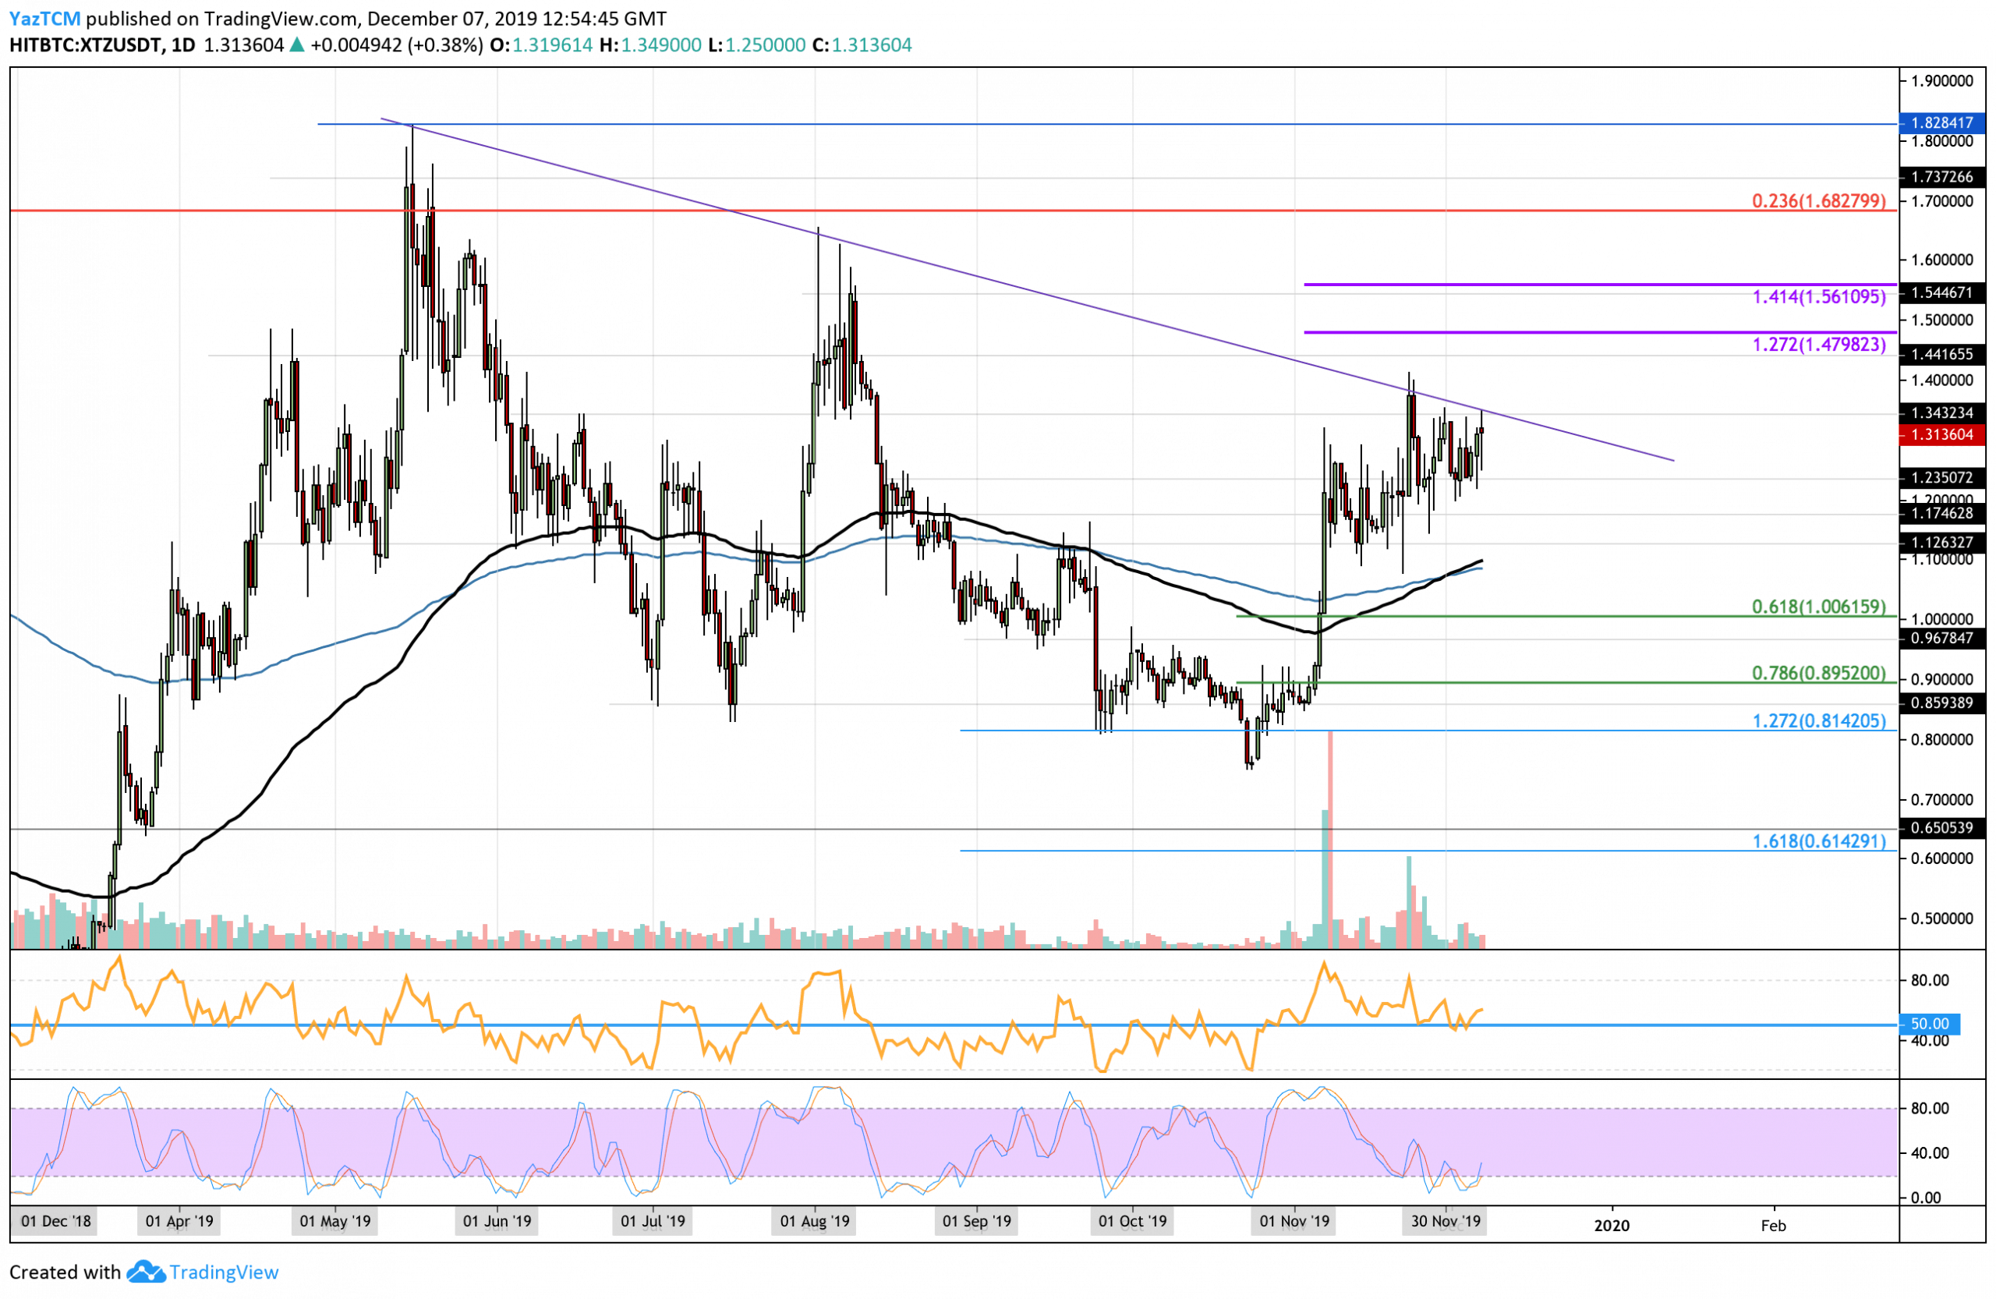Screen dimensions: 1996x1299
Task: Click the 0.500000 price scale value
Action: pos(1942,919)
